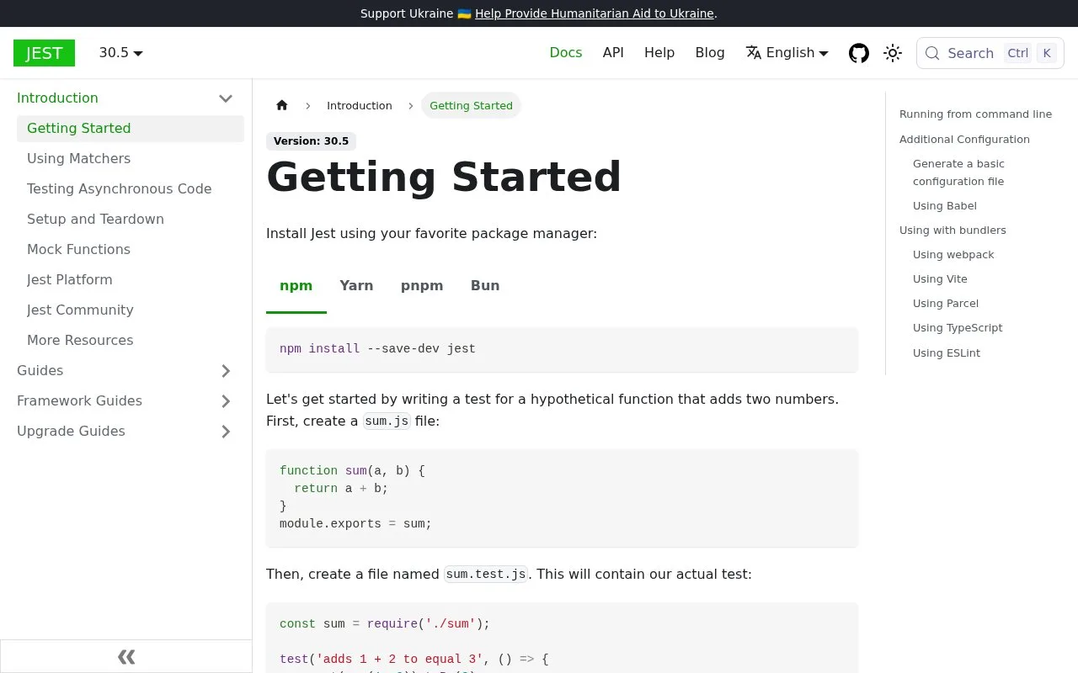
Task: Select Getting Started in the sidebar
Action: coord(131,129)
